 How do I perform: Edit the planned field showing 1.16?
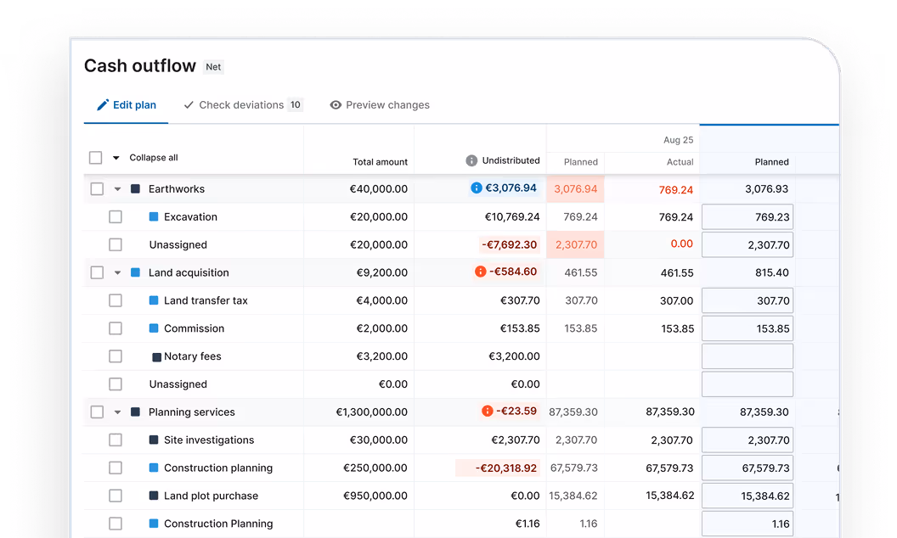pos(747,524)
